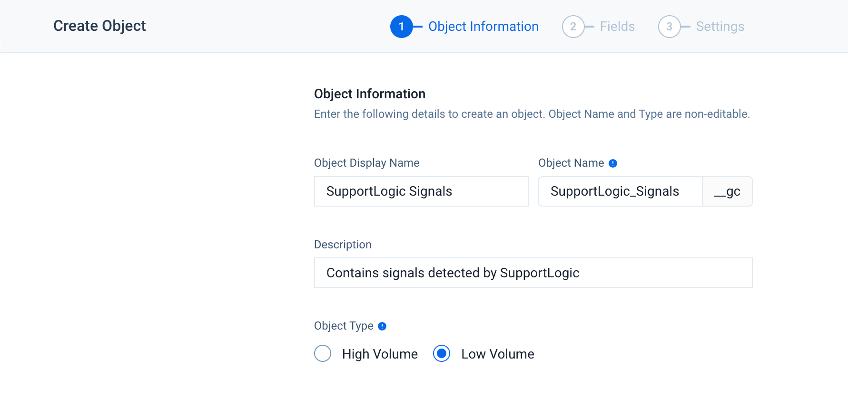
Task: Click the Description field label
Action: (x=343, y=245)
